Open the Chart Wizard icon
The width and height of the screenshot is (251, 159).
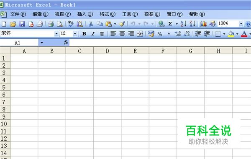[203, 24]
